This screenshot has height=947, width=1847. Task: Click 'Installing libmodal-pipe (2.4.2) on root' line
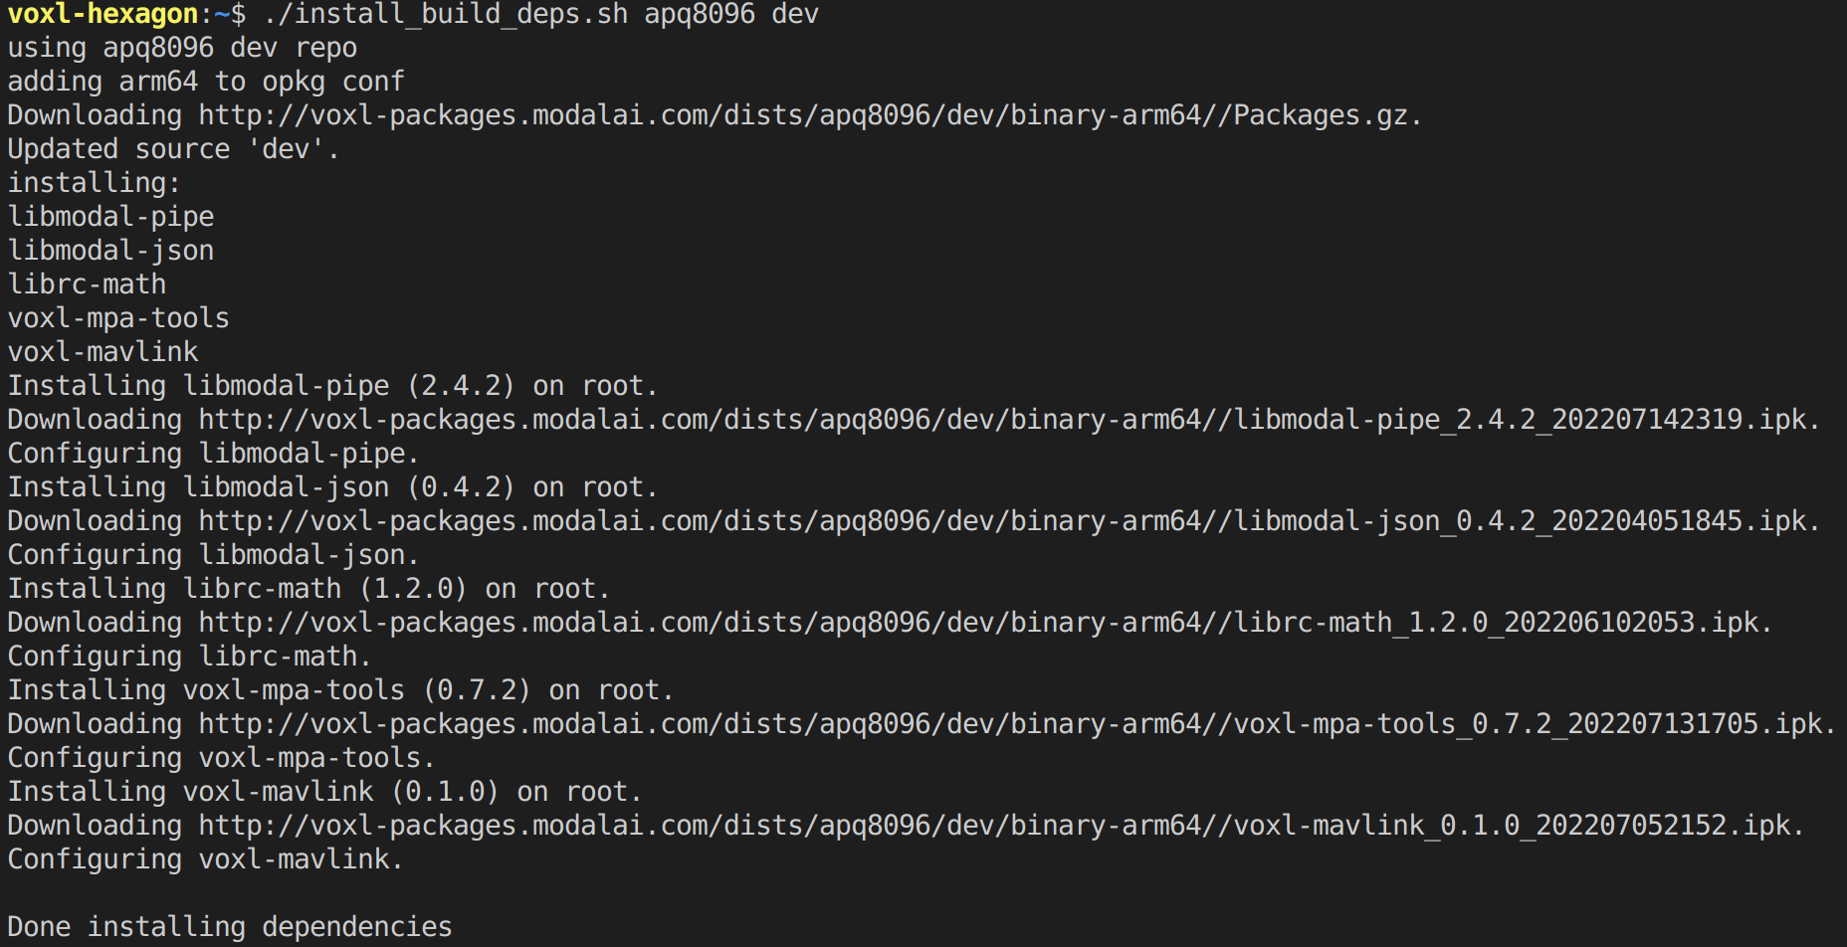click(x=333, y=386)
